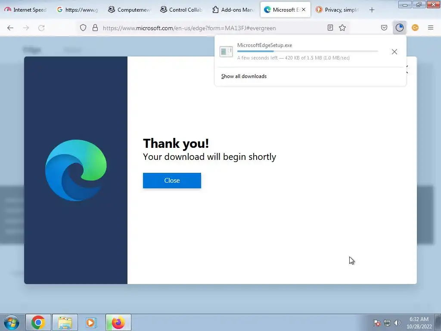Click the MicrosoftEdgeSetup.exe file icon
Screen dimensions: 441x331
226,52
